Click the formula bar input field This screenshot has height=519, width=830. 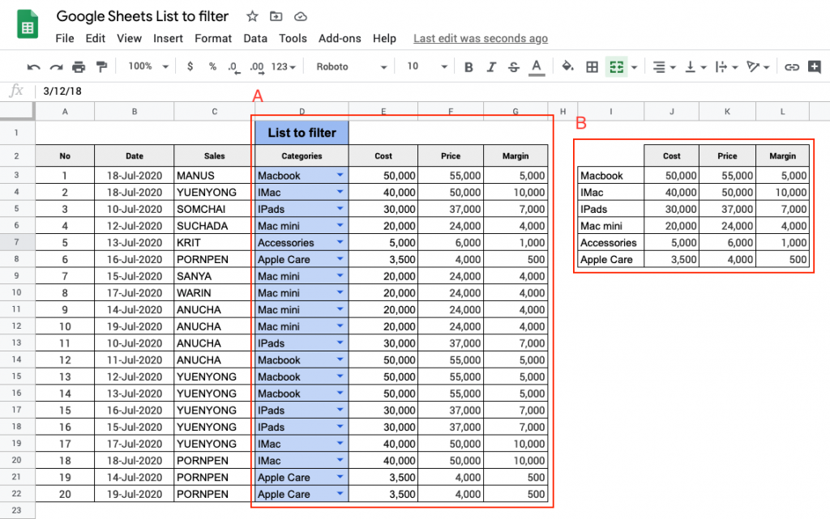(405, 91)
